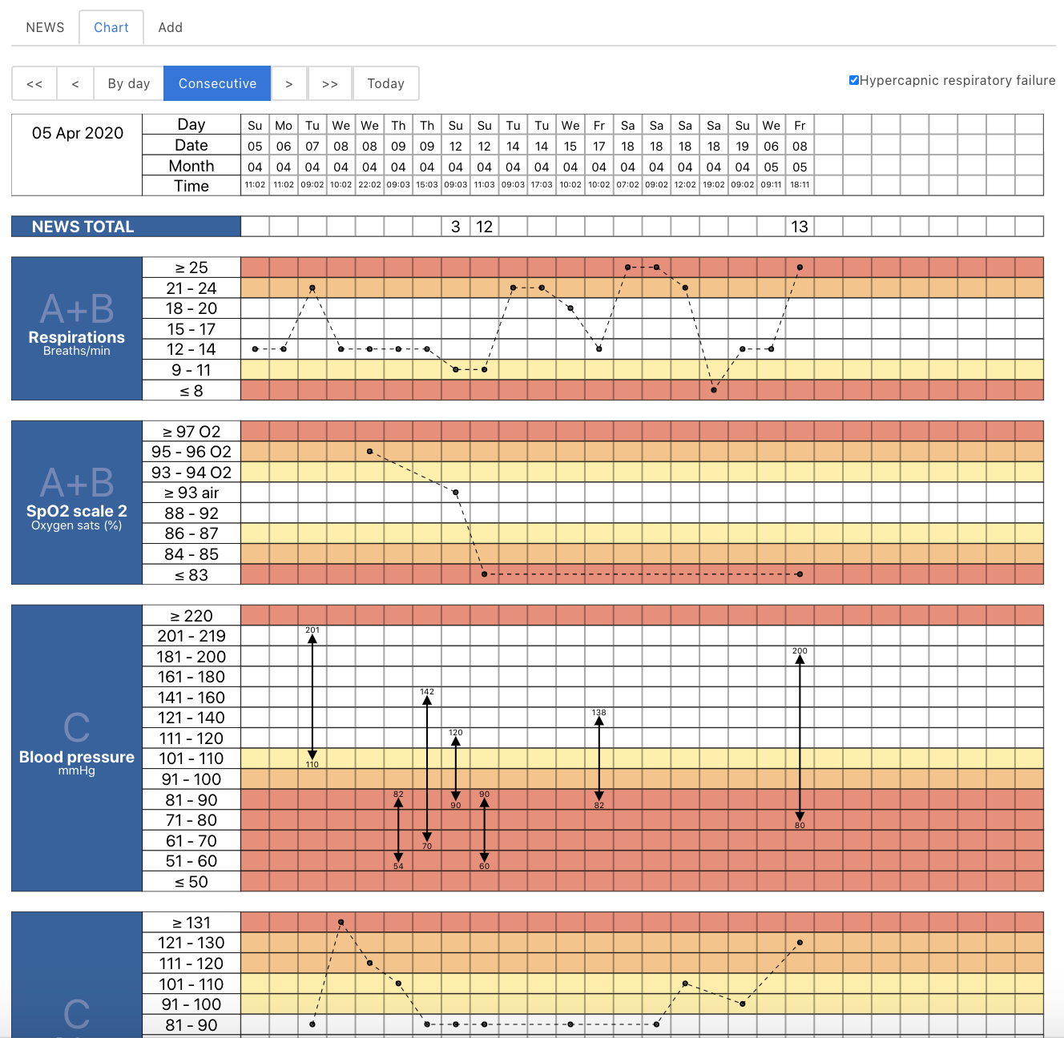The image size is (1064, 1038).
Task: Click the NEWS TOTAL score of 13
Action: click(x=800, y=227)
